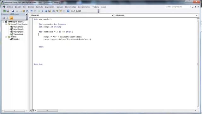
Task: Click the 'For contador = 2 To 50' line
Action: [x=56, y=32]
